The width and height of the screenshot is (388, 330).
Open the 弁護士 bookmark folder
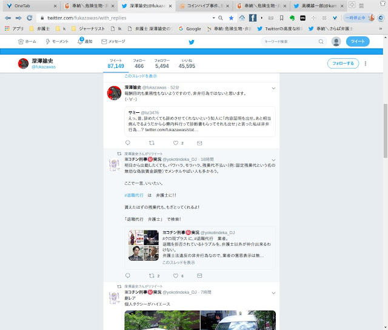tap(40, 29)
